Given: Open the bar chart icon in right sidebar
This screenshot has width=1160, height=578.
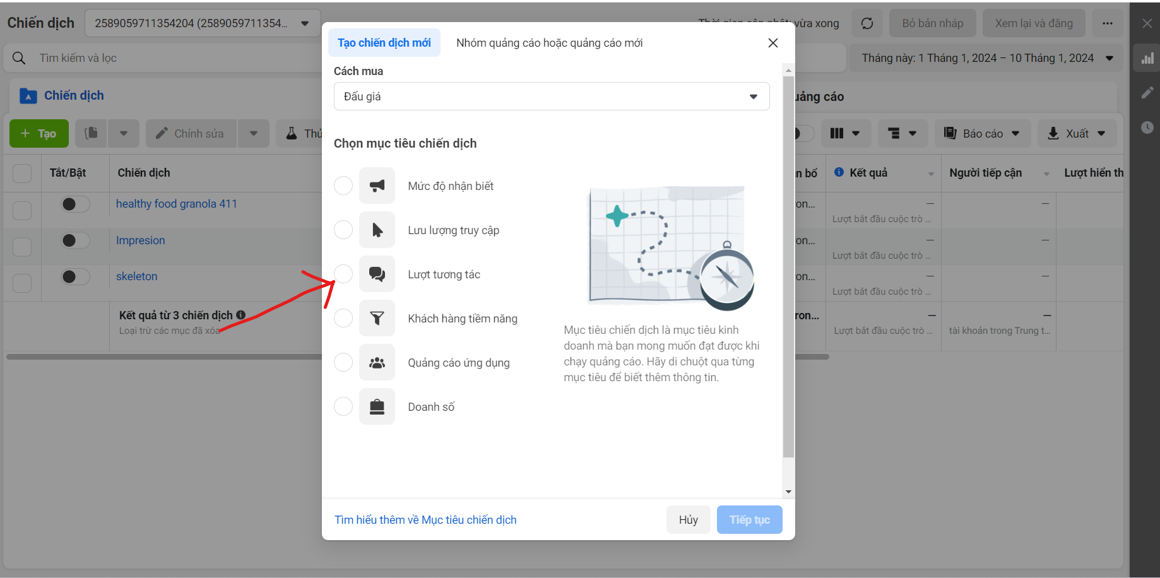Looking at the screenshot, I should click(x=1147, y=59).
